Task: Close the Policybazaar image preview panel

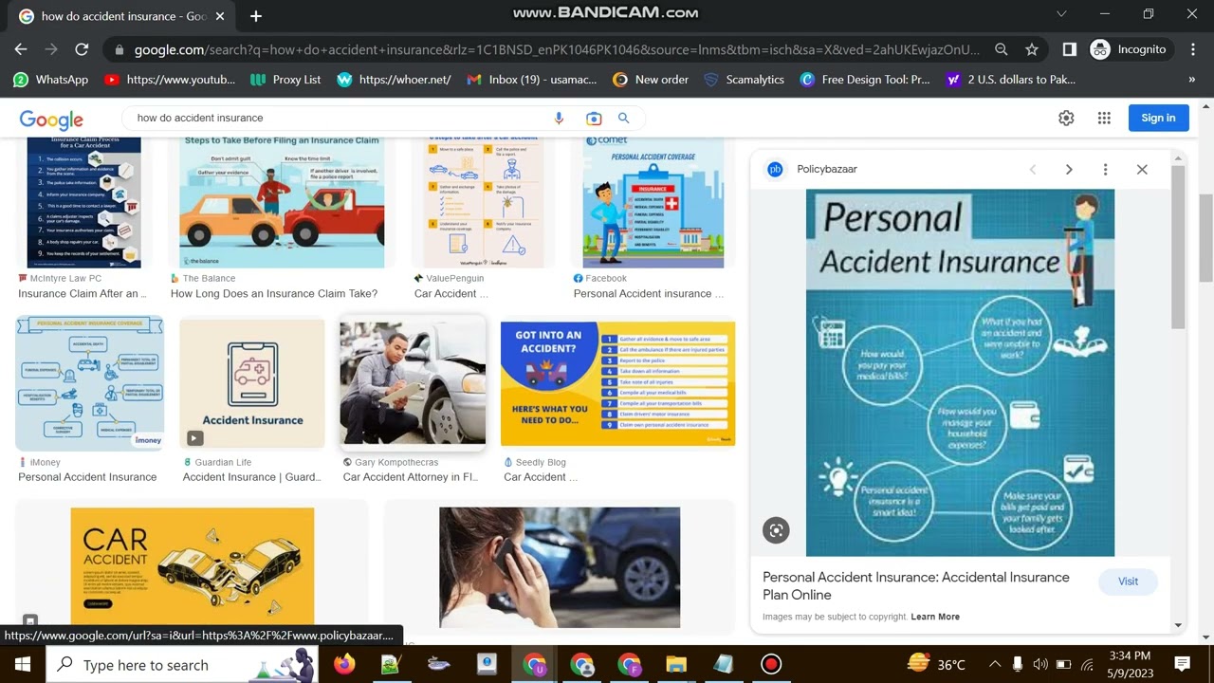Action: tap(1142, 169)
